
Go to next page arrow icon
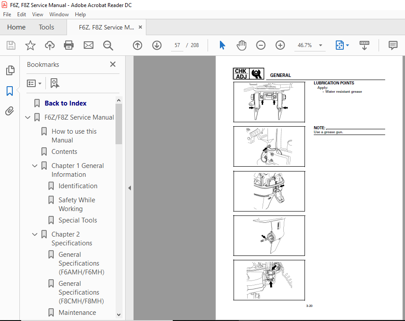click(157, 45)
